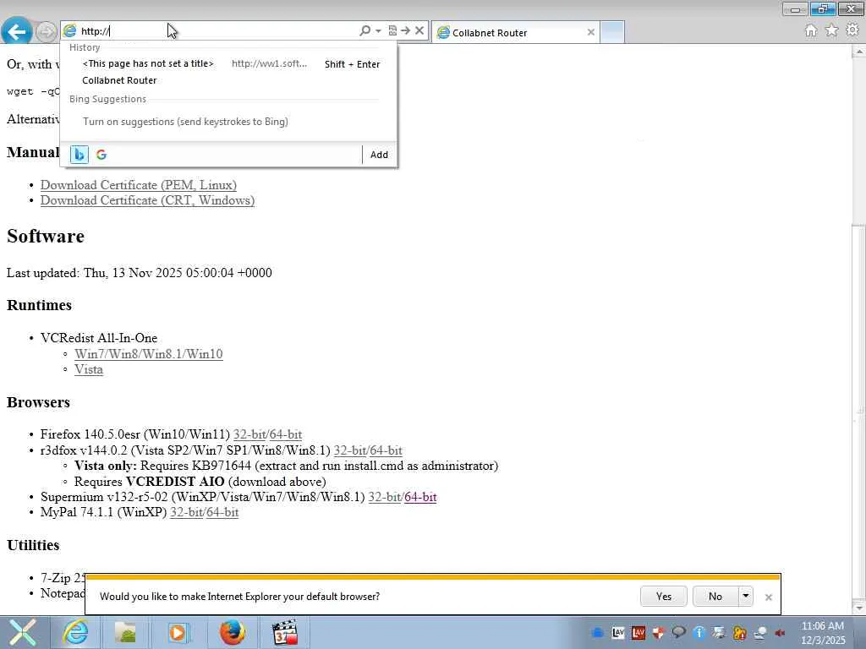Expand the dropdown arrow next to No

coord(746,596)
